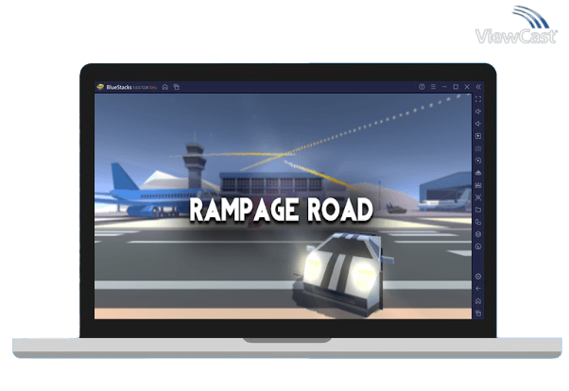Click the volume up speaker icon

click(x=478, y=111)
